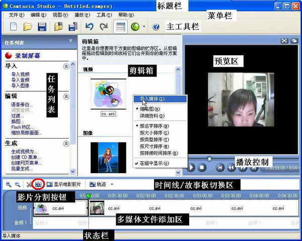Click the zoom in magnifier on timeline toolbar

tap(9, 184)
